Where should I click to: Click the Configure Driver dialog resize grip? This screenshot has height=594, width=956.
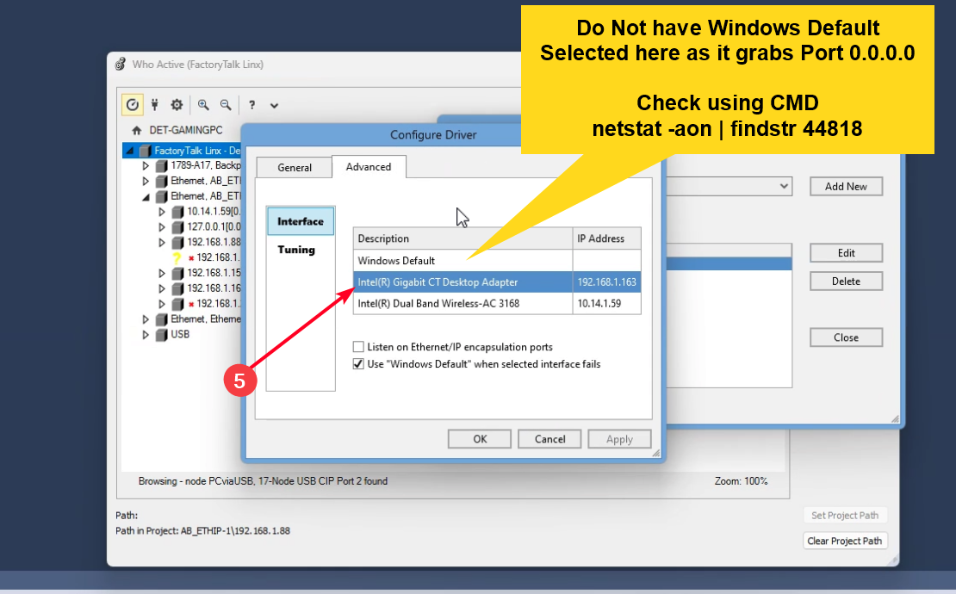656,453
